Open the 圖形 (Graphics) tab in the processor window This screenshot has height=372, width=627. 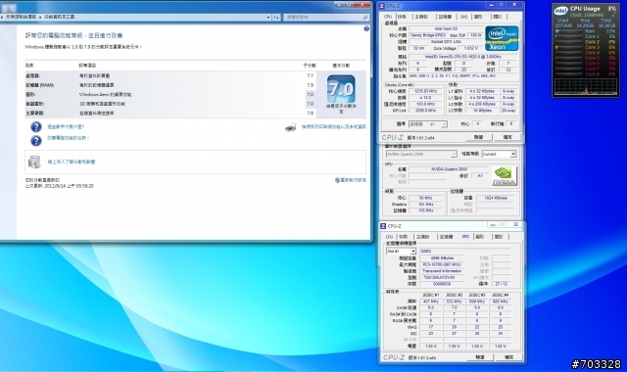pyautogui.click(x=478, y=17)
